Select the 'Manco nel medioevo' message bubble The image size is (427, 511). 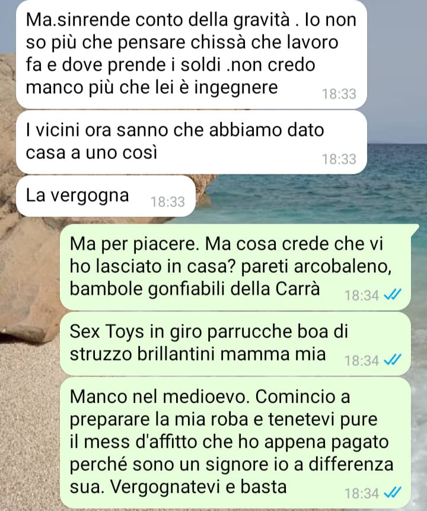point(235,443)
